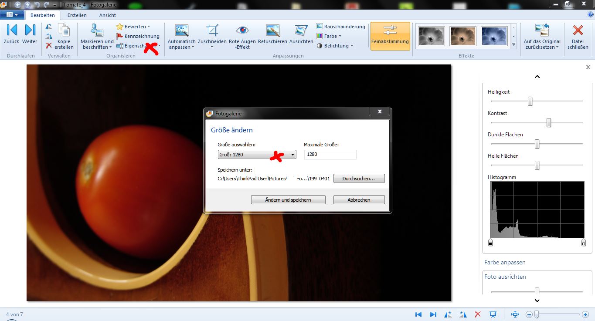Select the Retuschieren tool
The height and width of the screenshot is (321, 595).
(272, 34)
